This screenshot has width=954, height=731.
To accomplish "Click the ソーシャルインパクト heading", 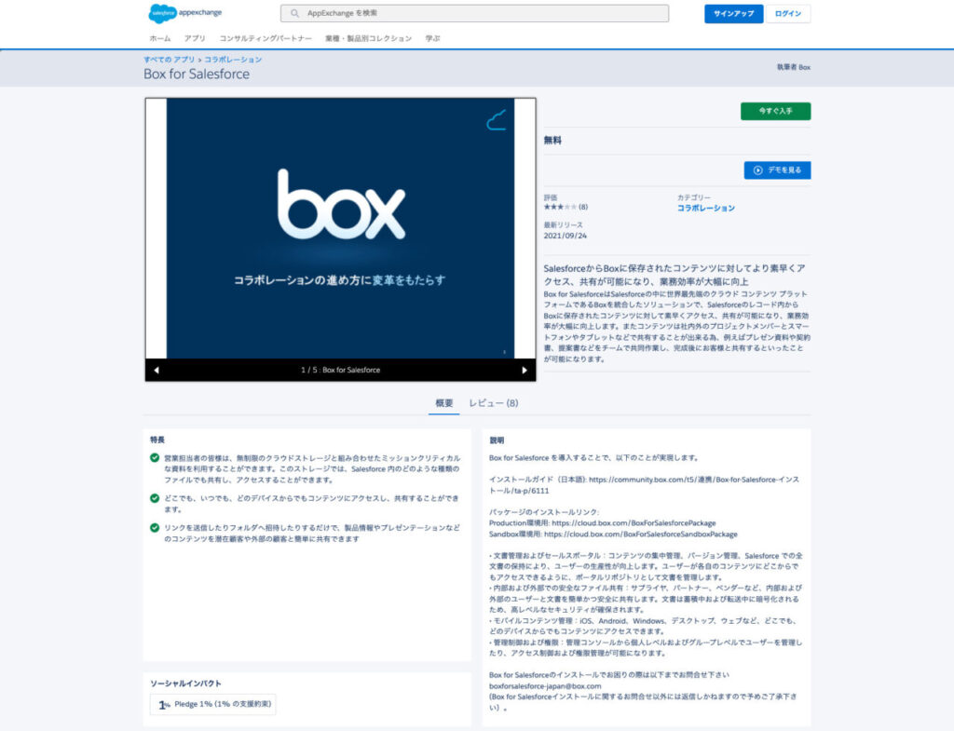I will click(185, 684).
